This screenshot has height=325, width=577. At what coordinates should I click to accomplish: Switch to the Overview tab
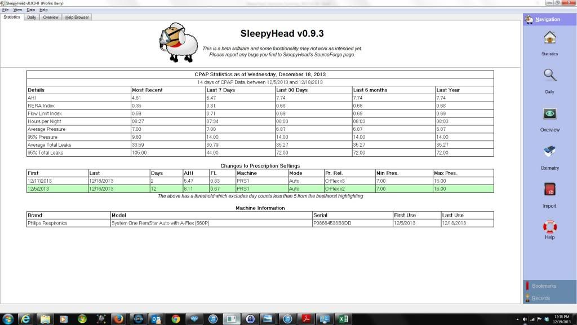[x=50, y=17]
